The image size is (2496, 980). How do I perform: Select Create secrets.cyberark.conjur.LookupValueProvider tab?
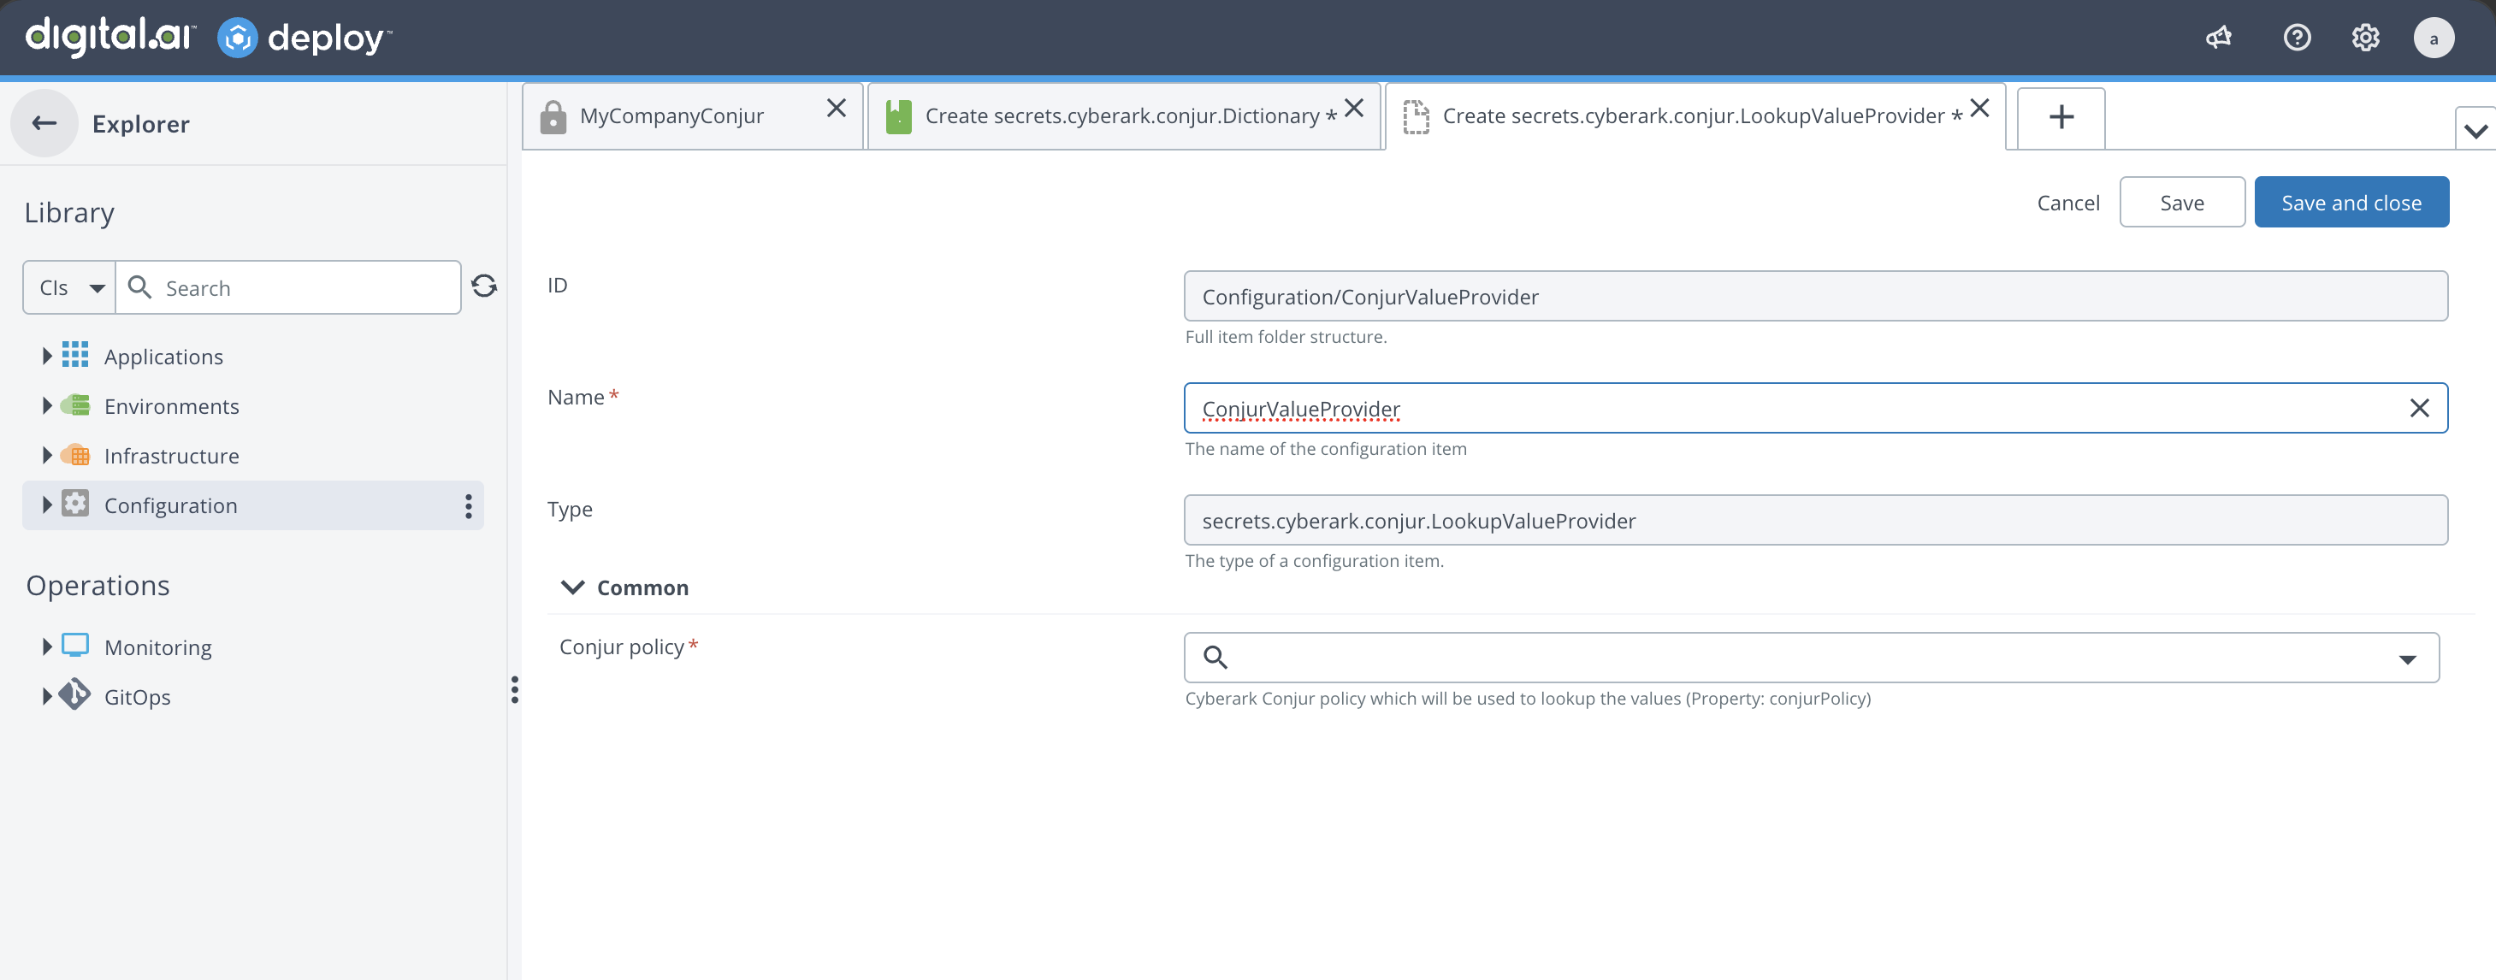[x=1695, y=116]
